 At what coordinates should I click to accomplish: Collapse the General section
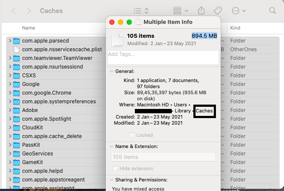(x=112, y=71)
